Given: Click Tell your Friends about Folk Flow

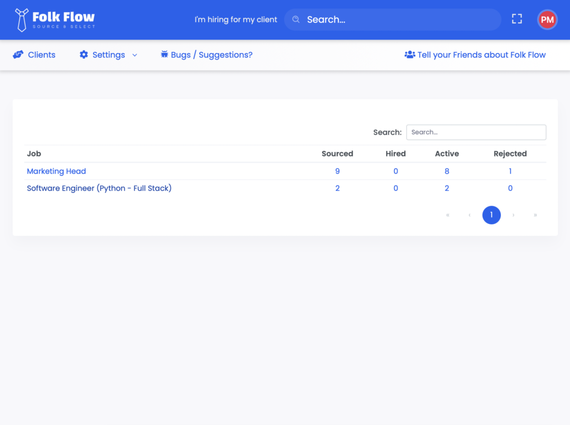Looking at the screenshot, I should (475, 55).
